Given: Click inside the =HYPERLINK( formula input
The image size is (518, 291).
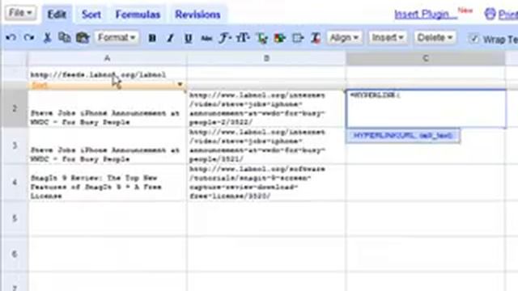Looking at the screenshot, I should pyautogui.click(x=427, y=108).
